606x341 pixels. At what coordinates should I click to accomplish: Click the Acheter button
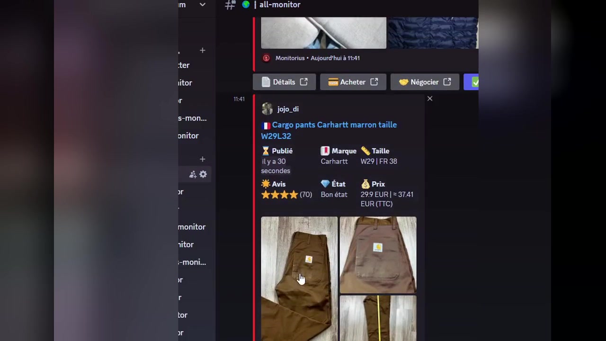click(x=353, y=82)
